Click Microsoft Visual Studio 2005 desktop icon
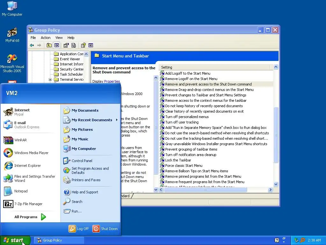The width and height of the screenshot is (326, 245). 12,63
